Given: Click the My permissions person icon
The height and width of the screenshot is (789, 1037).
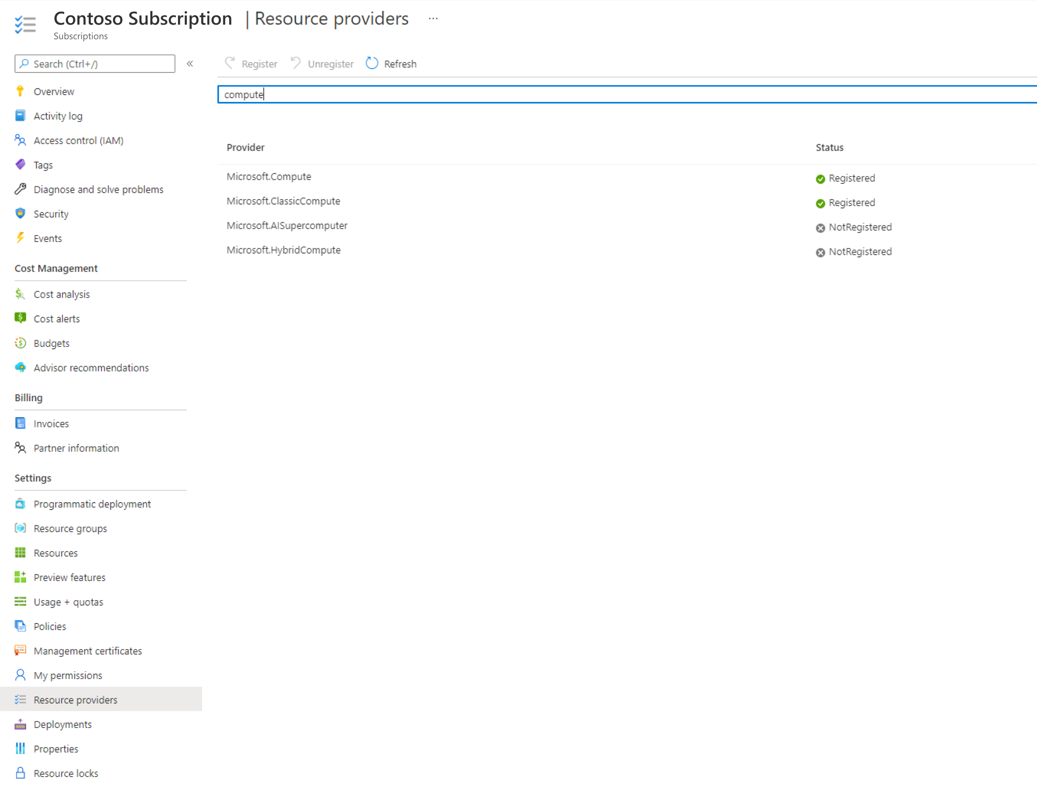Looking at the screenshot, I should click(x=20, y=675).
